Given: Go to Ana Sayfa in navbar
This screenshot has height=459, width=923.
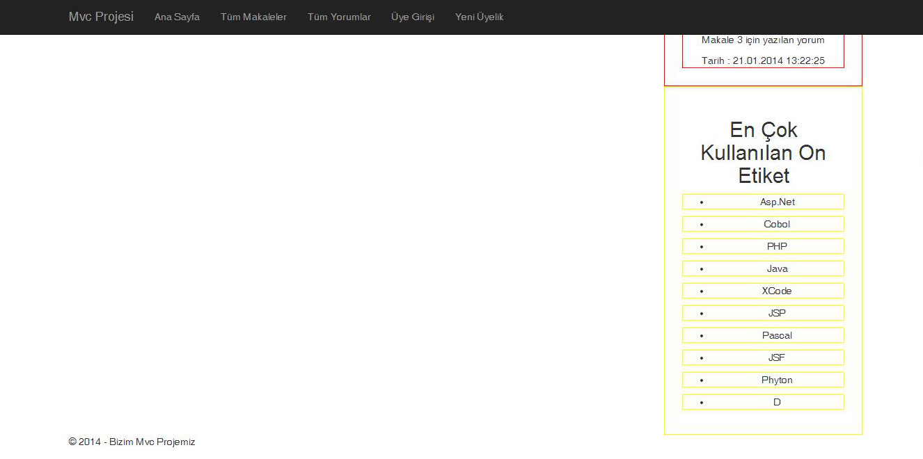Looking at the screenshot, I should pos(177,17).
